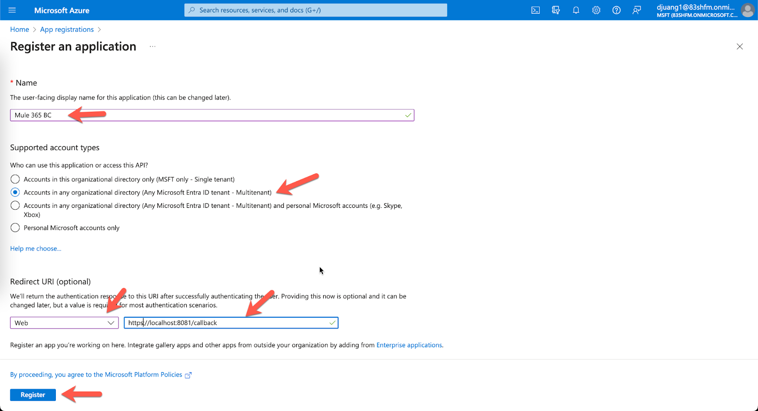Click the Register button

(x=33, y=395)
